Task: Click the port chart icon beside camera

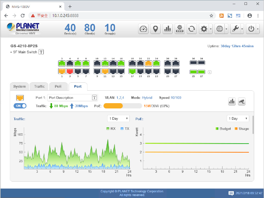Action: pos(232,101)
